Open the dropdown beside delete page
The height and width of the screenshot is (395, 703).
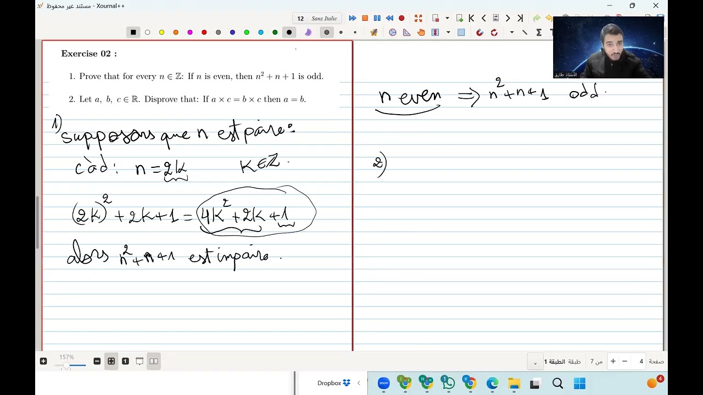point(447,18)
